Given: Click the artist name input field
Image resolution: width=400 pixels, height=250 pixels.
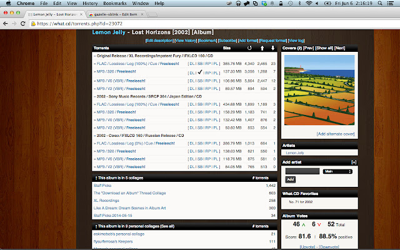Looking at the screenshot, I should [302, 171].
